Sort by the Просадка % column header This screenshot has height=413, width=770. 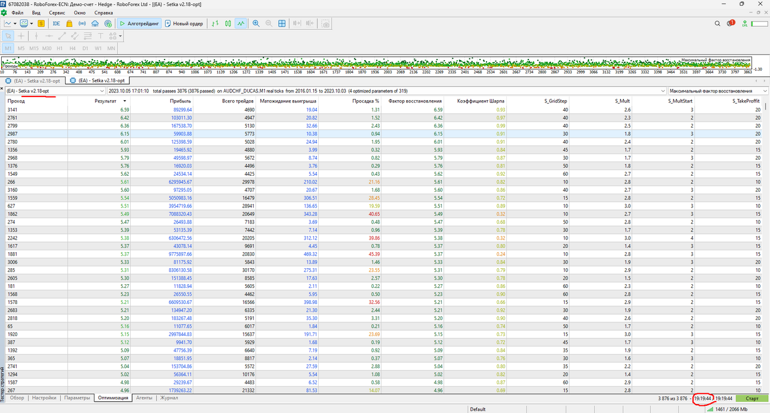pos(366,101)
